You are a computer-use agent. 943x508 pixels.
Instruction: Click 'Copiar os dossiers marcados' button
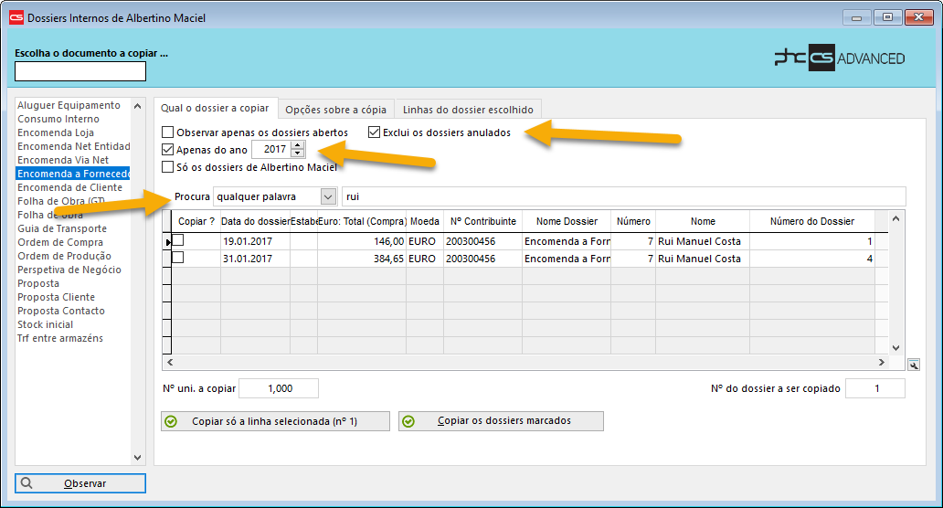pos(501,421)
